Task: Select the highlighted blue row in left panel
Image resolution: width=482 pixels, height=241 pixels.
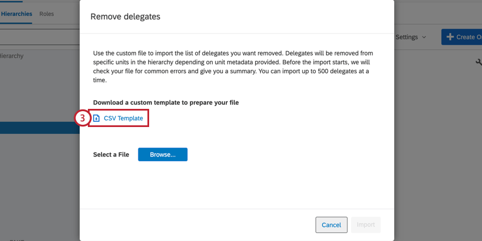Action: (x=40, y=128)
